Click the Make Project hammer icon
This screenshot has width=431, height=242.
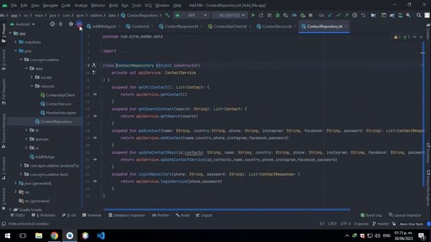click(x=167, y=15)
